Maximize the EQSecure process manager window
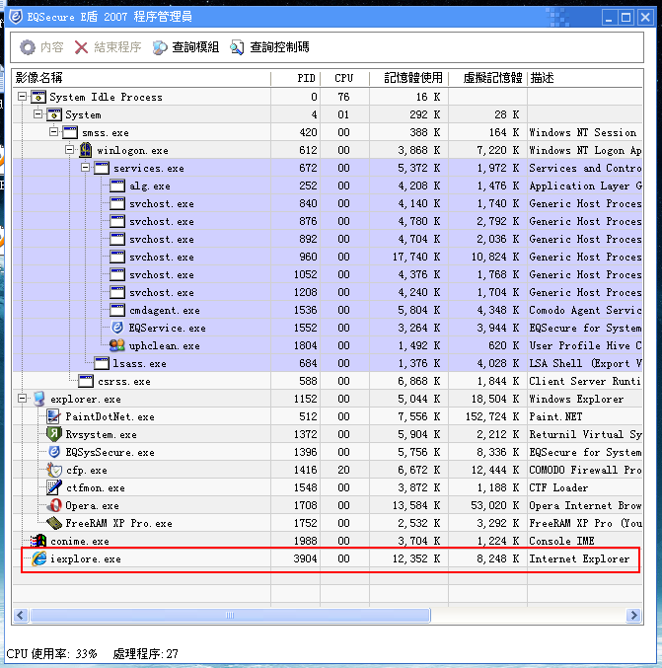The height and width of the screenshot is (668, 662). [x=625, y=18]
